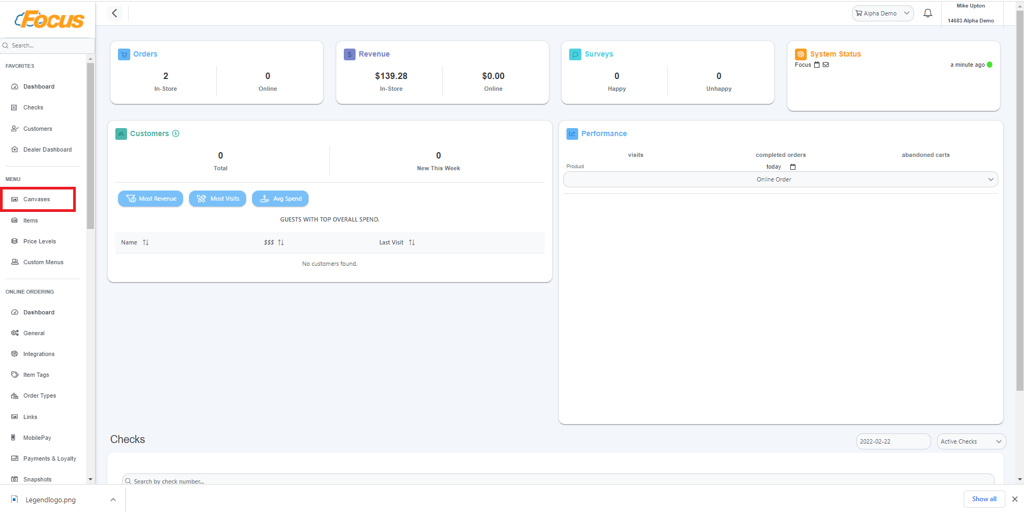Open the Canvases section from the sidebar
Image resolution: width=1024 pixels, height=514 pixels.
pos(36,199)
